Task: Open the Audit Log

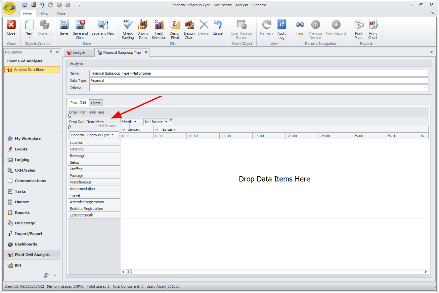Action: [x=282, y=30]
